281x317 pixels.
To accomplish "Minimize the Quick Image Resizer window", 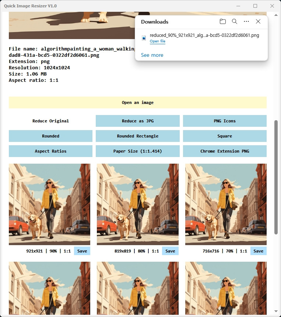I will [238, 6].
